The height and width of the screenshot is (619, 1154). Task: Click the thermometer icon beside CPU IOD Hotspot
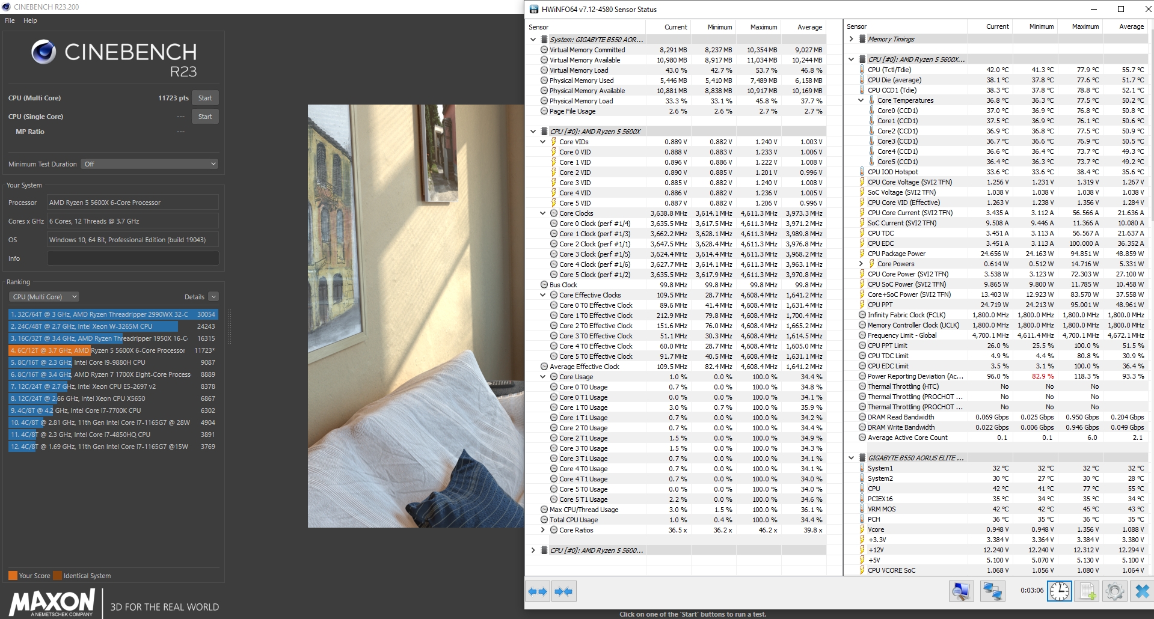coord(862,172)
